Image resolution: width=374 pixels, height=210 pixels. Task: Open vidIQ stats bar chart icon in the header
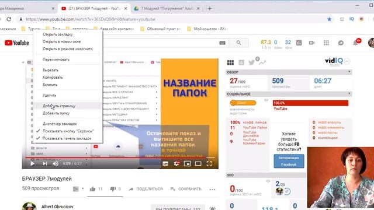point(299,43)
